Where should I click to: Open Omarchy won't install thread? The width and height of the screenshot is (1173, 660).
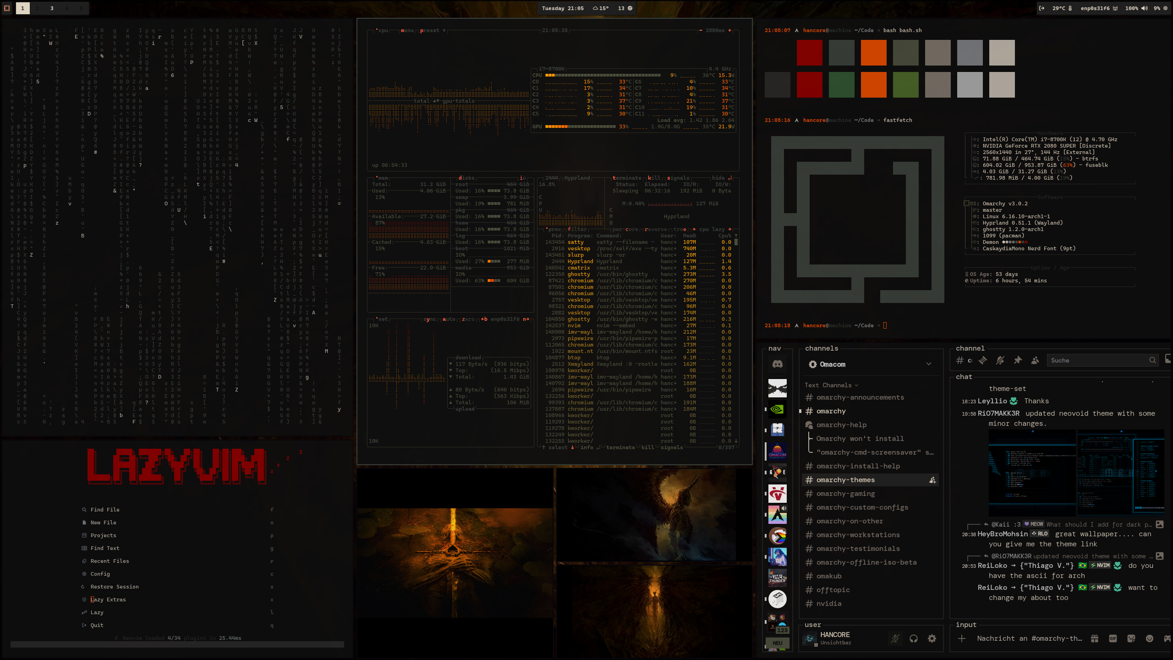pos(860,439)
